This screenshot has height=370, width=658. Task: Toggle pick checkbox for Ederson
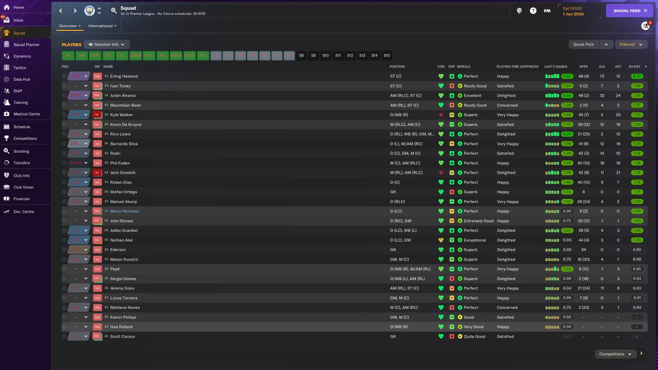(x=64, y=250)
